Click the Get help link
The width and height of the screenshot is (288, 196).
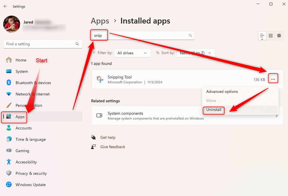108,137
